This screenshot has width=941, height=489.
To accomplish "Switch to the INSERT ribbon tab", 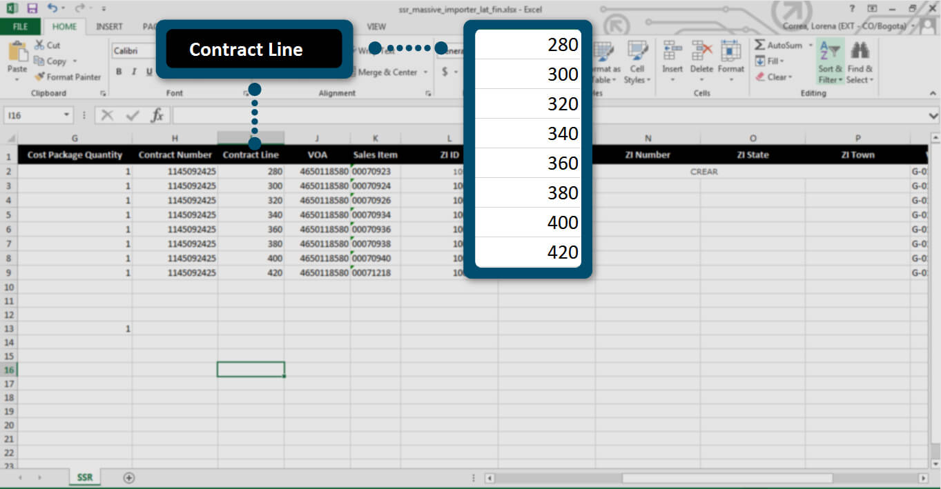I will tap(109, 27).
